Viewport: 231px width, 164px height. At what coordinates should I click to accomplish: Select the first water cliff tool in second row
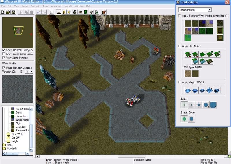point(195,61)
